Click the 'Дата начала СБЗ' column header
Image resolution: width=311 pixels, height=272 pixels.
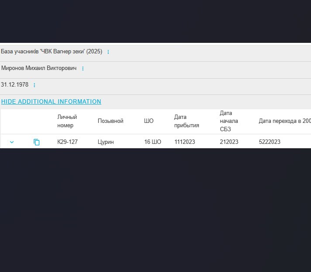(x=229, y=121)
